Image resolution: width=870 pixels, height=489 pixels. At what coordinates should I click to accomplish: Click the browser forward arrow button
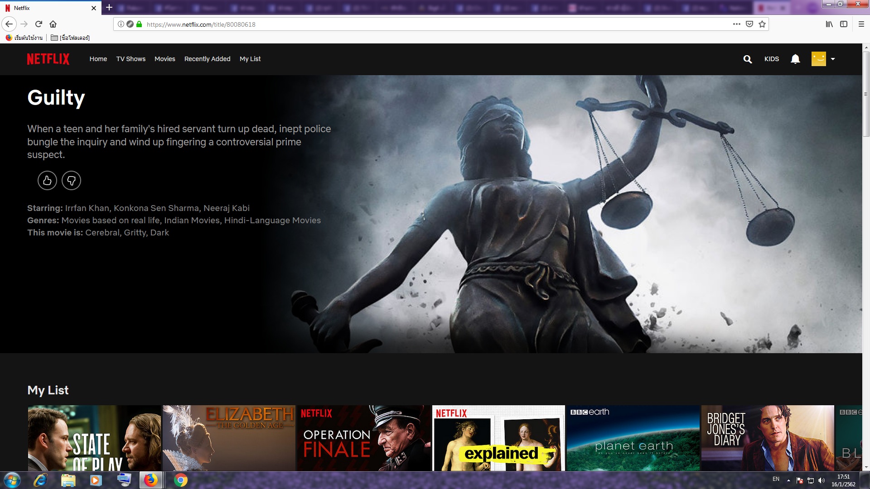[24, 24]
